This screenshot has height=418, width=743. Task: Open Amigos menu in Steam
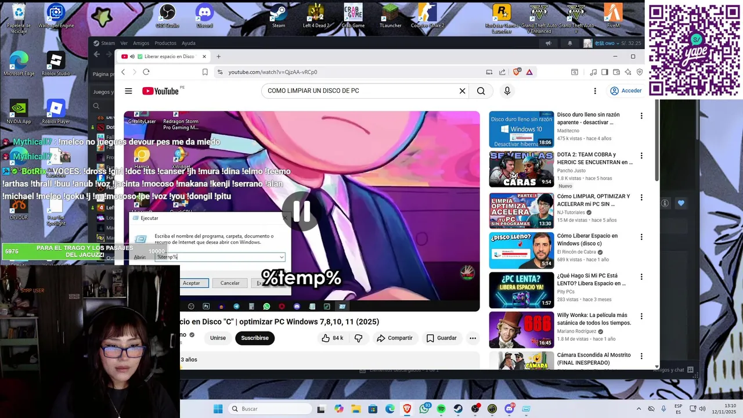(x=141, y=43)
